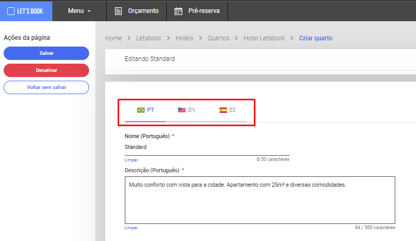Open the Menu dropdown
Image resolution: width=416 pixels, height=241 pixels.
coord(79,11)
